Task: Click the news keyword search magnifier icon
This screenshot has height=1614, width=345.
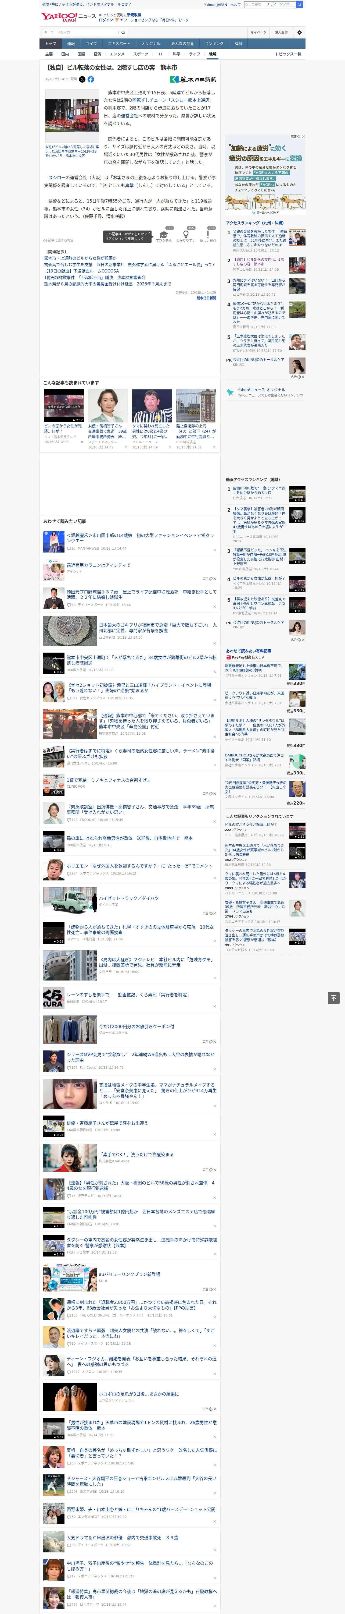Action: (123, 33)
